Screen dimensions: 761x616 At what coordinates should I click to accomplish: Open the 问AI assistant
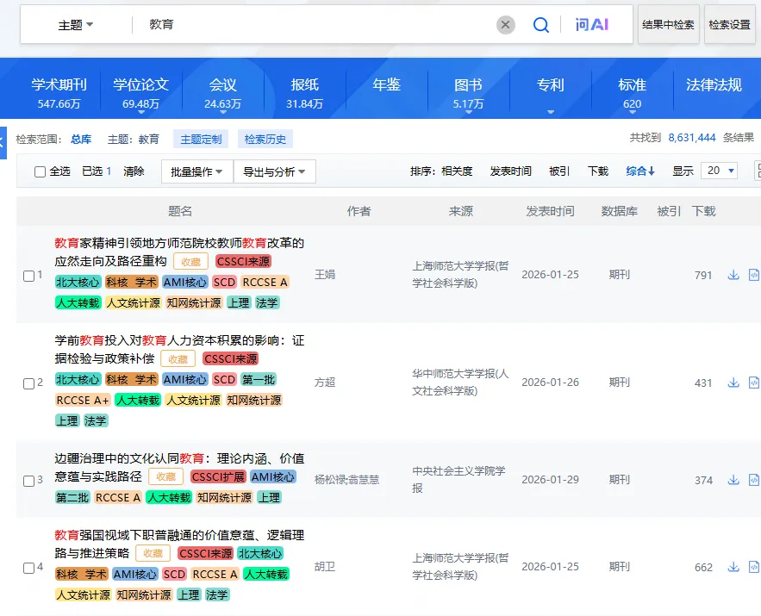click(591, 25)
